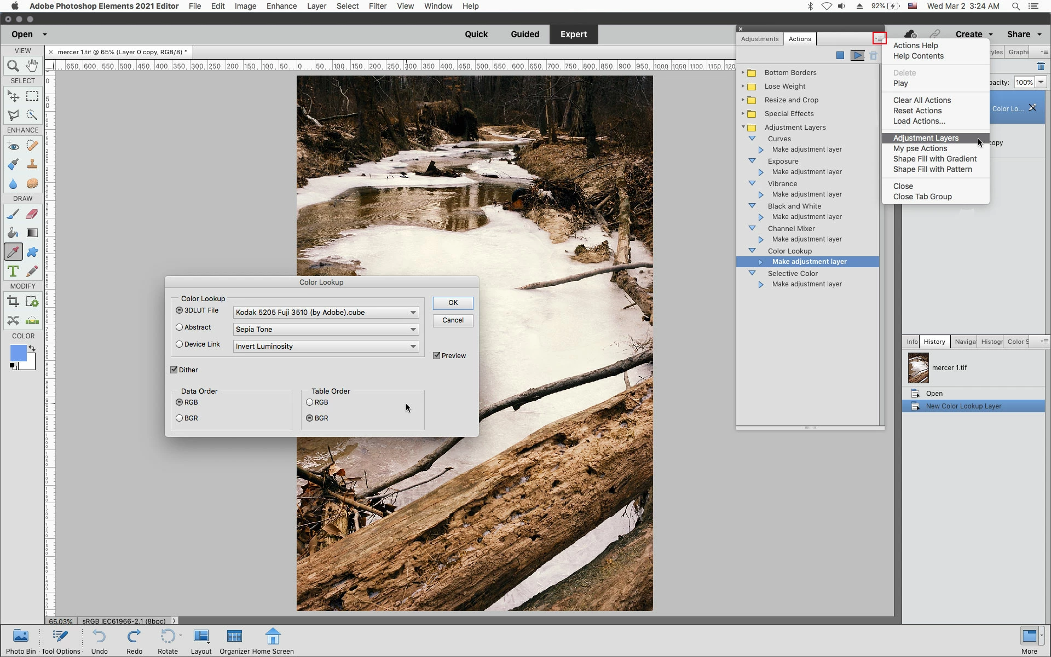Choose RGB under Table Order

(x=310, y=402)
